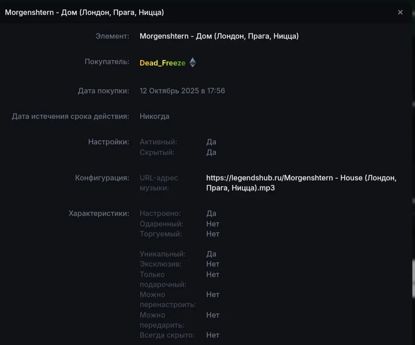This screenshot has width=415, height=345.
Task: Click the Активный setting's Да value
Action: click(x=211, y=142)
